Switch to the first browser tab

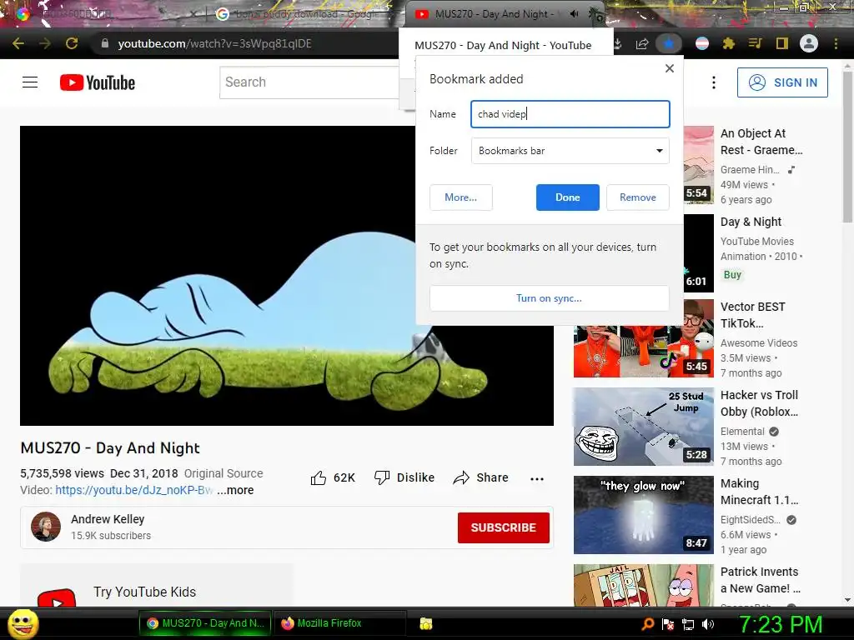pos(103,14)
